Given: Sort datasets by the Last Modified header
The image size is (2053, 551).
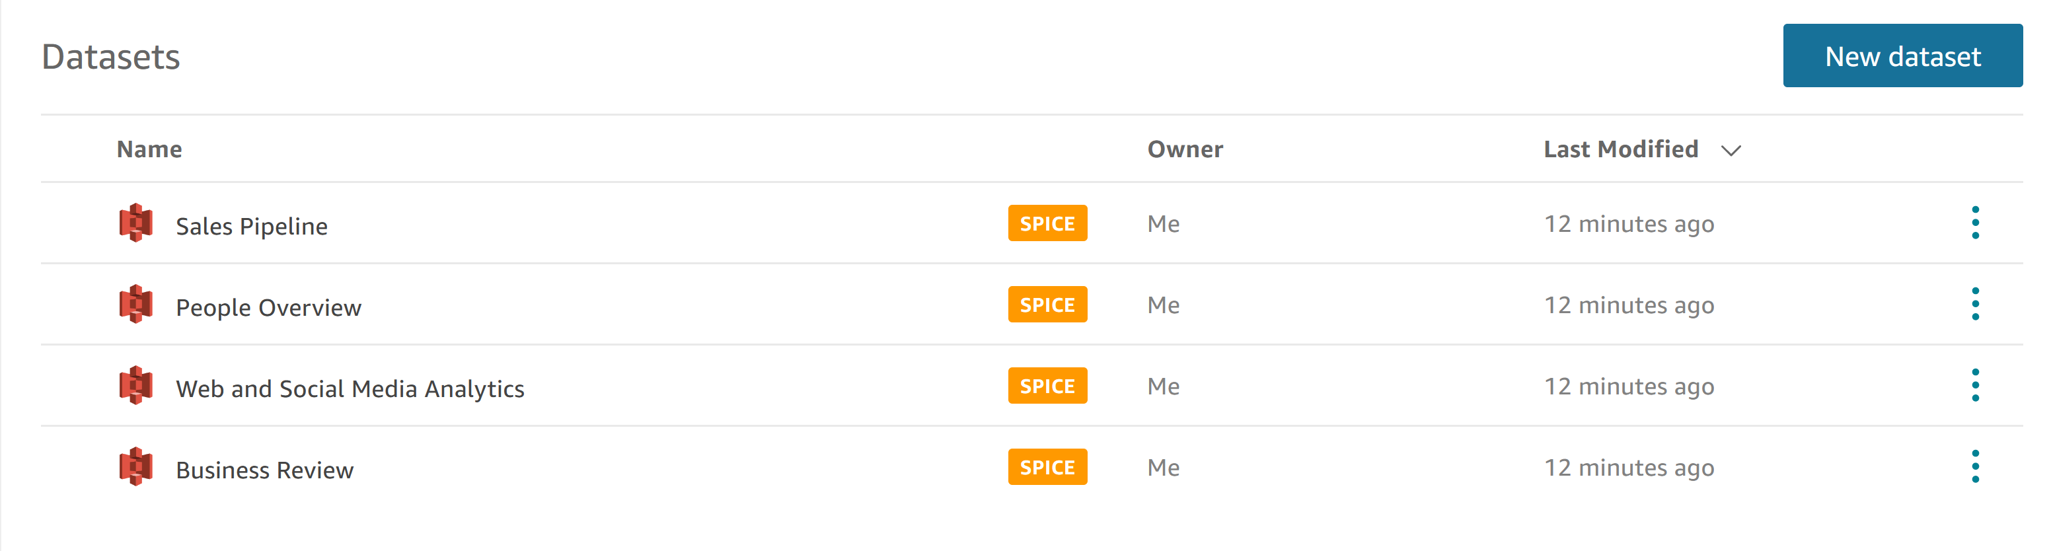Looking at the screenshot, I should tap(1620, 149).
